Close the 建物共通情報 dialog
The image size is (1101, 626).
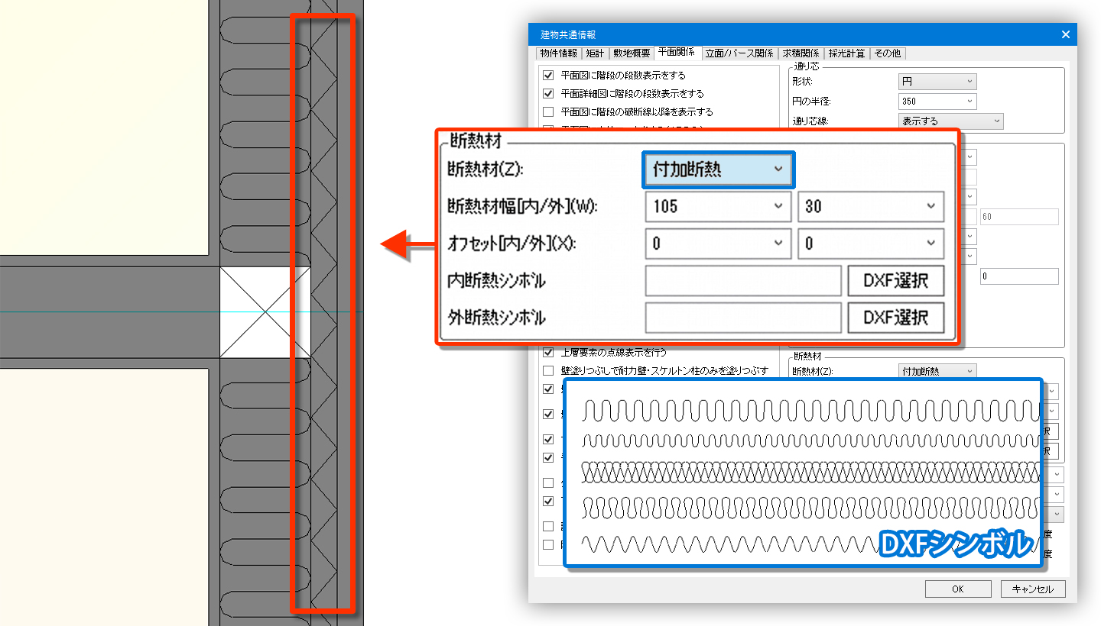(1066, 34)
